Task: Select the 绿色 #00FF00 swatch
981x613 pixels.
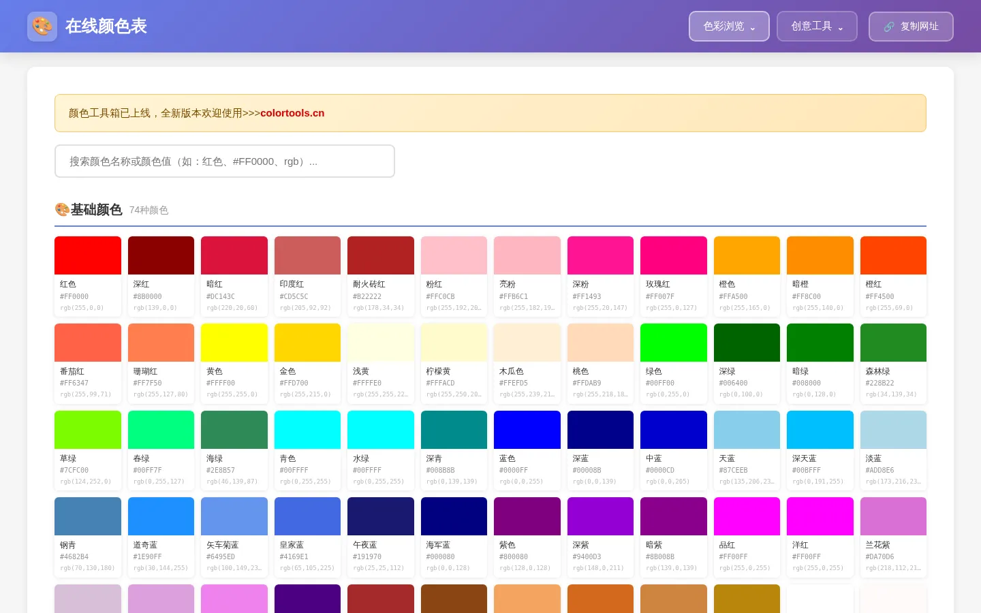Action: click(674, 364)
